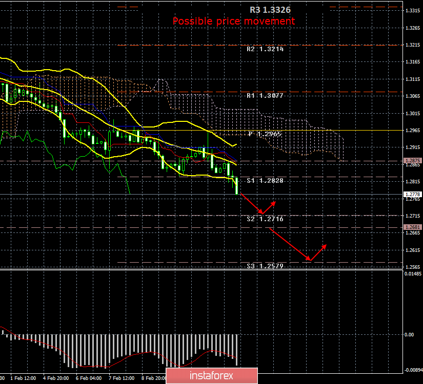This screenshot has height=384, width=423.
Task: Click the 1.2665 price axis value
Action: click(413, 233)
